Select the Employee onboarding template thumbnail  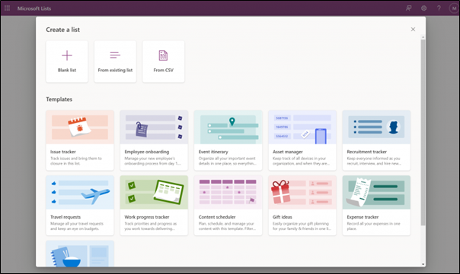point(154,128)
